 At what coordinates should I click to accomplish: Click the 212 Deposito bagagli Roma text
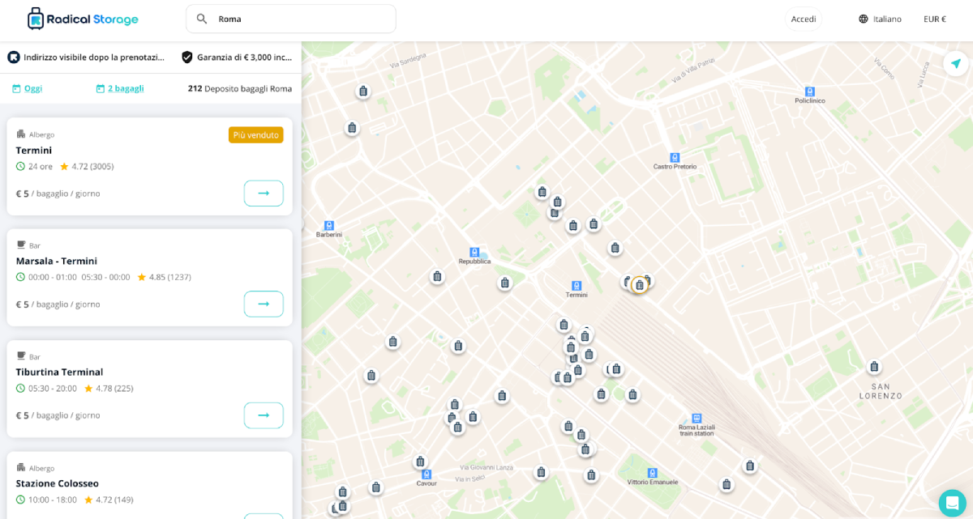coord(240,88)
